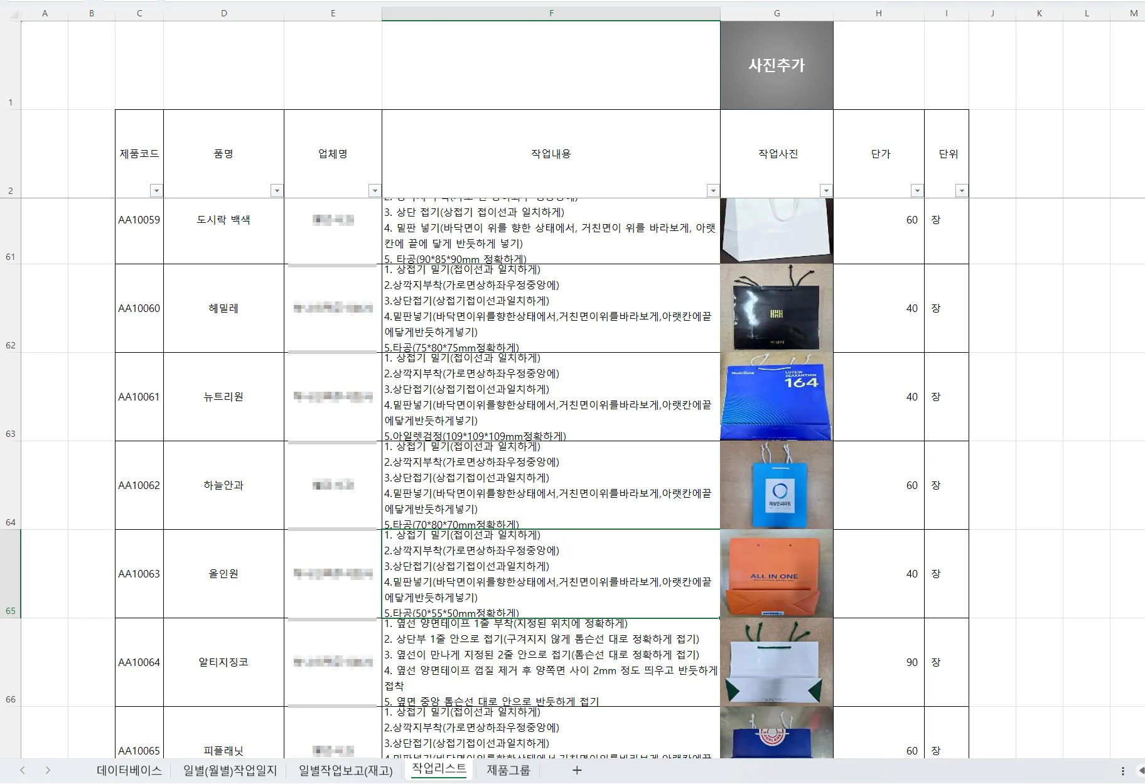
Task: Open the 작업사진 column filter dropdown
Action: pos(826,191)
